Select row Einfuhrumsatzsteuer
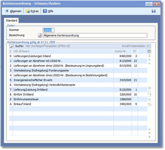The height and width of the screenshot is (150, 165). point(78,99)
